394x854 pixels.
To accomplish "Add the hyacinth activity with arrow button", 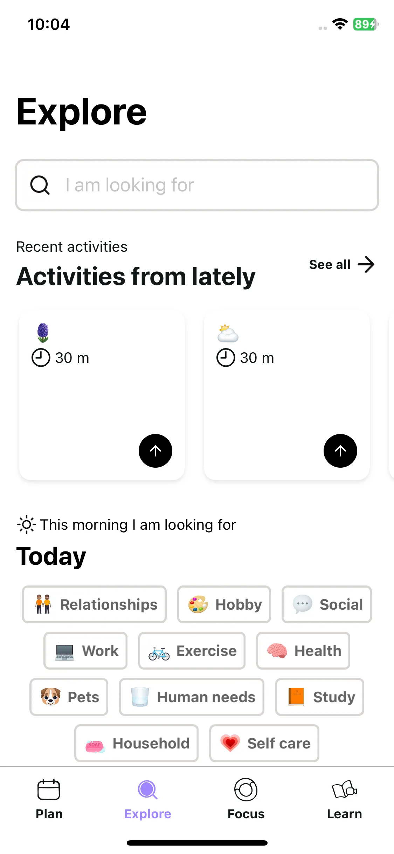I will [155, 450].
